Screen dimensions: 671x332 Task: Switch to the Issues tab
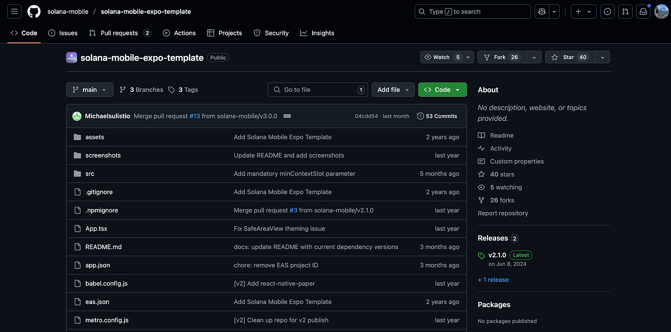point(63,33)
